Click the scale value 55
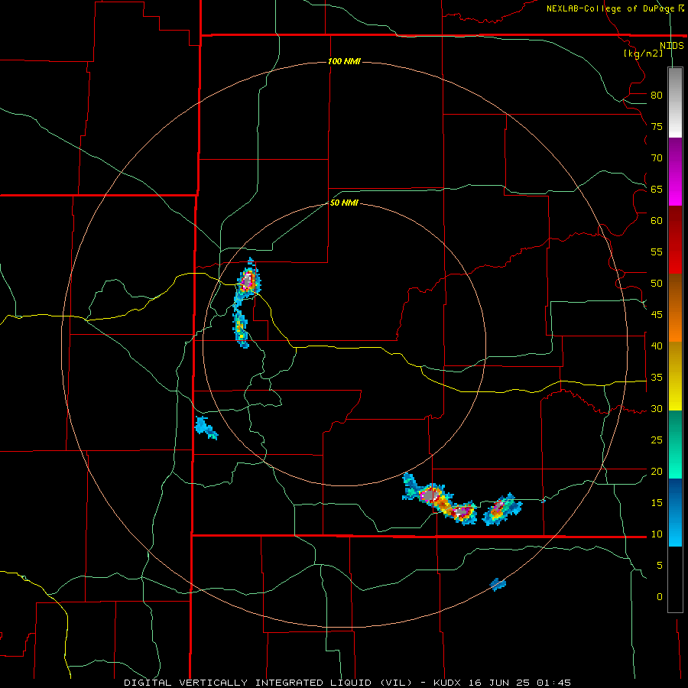The height and width of the screenshot is (688, 688). click(x=657, y=252)
